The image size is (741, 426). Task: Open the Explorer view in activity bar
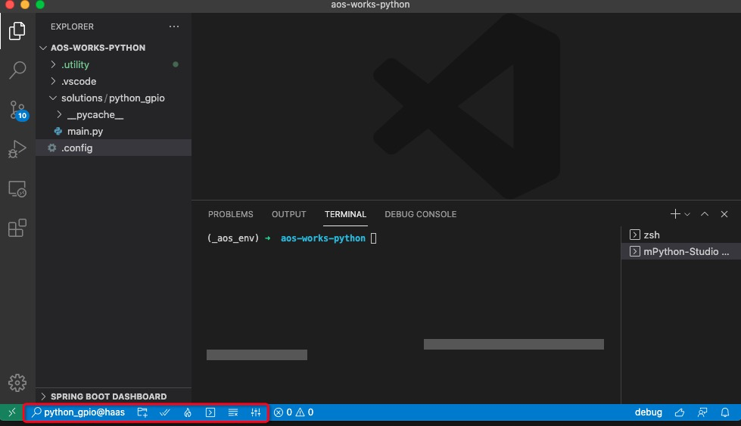(17, 31)
